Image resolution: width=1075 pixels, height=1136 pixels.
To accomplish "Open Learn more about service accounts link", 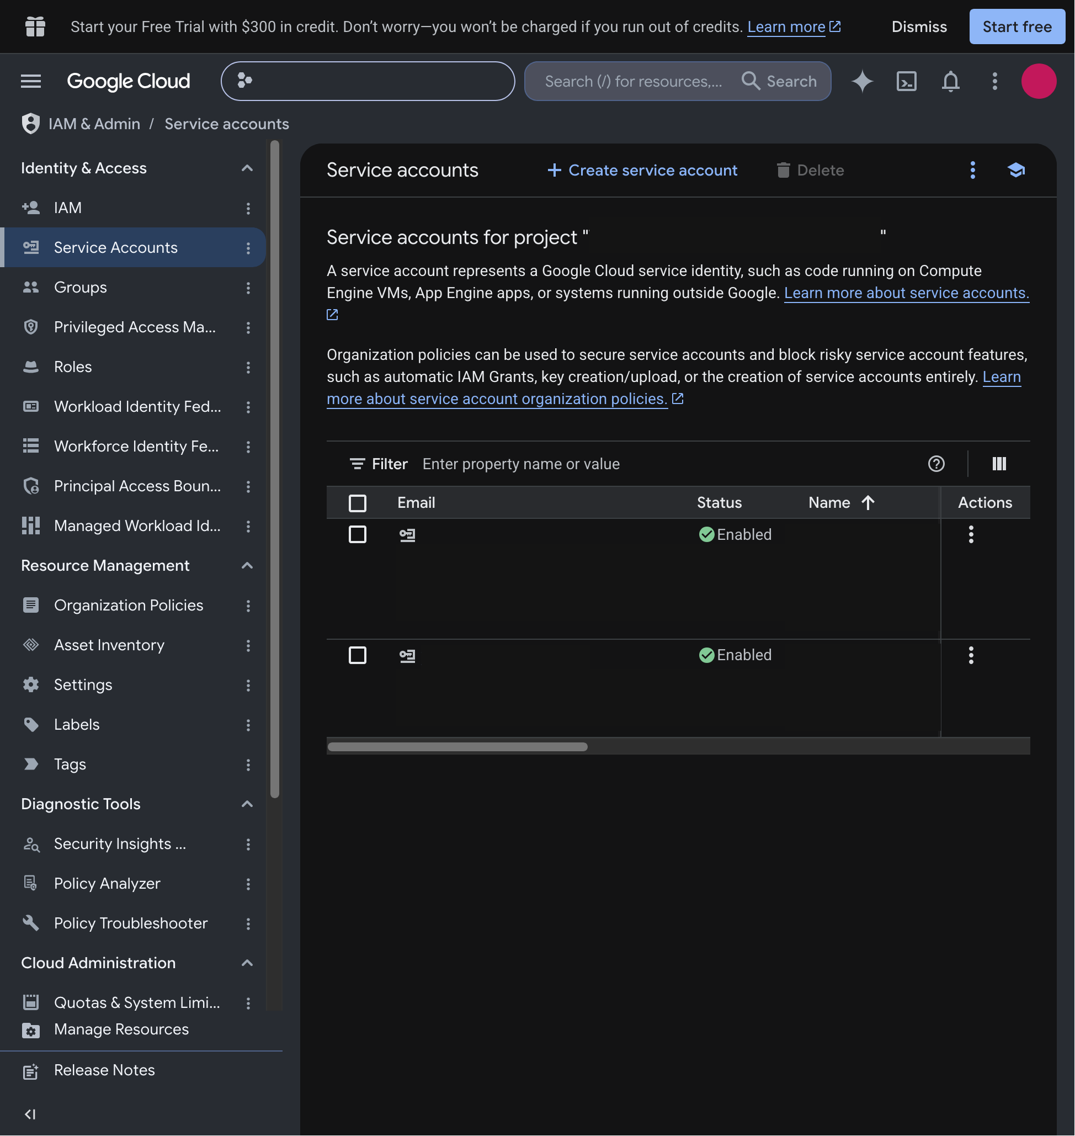I will click(x=907, y=293).
